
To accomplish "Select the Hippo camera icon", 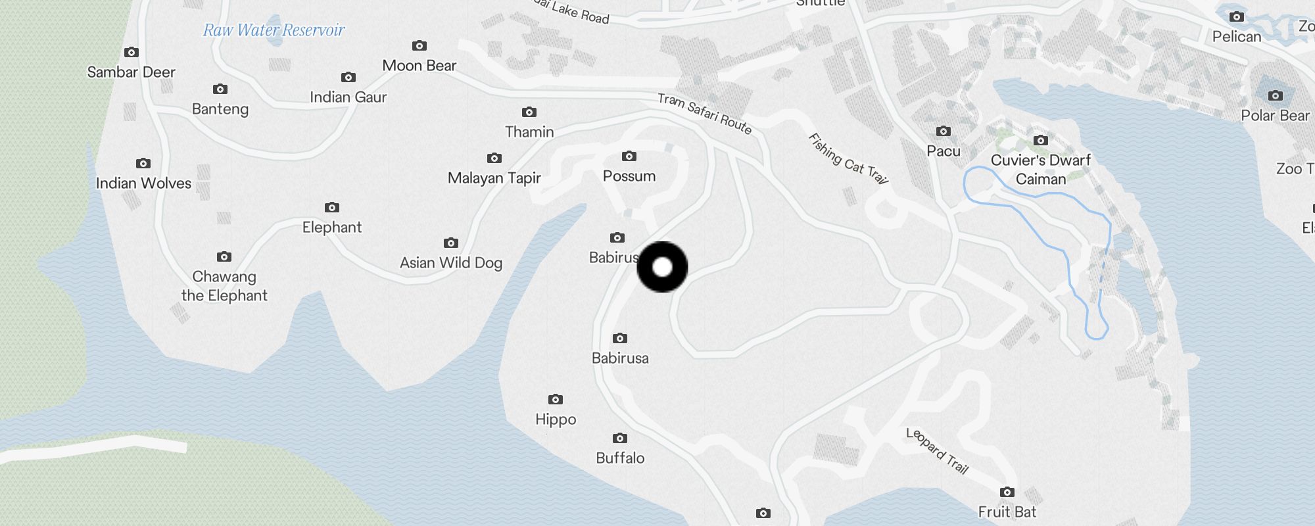I will pos(556,399).
